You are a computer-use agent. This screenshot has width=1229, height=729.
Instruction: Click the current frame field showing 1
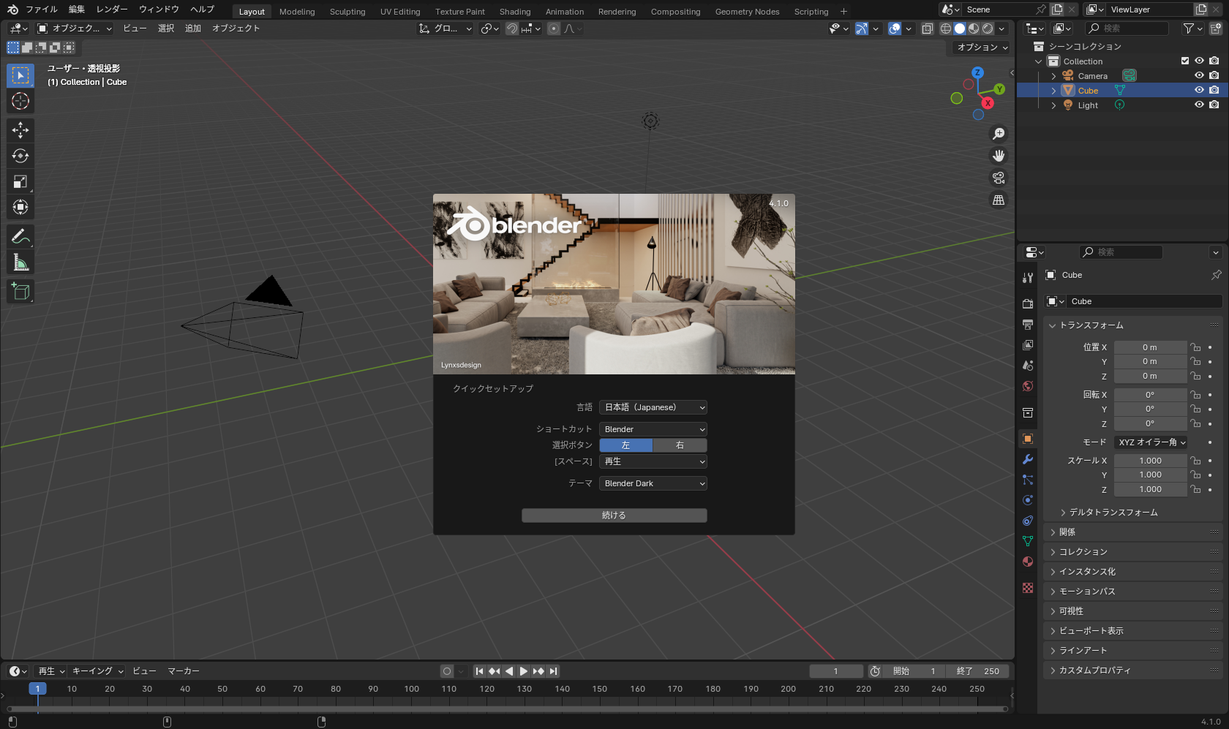click(x=836, y=671)
